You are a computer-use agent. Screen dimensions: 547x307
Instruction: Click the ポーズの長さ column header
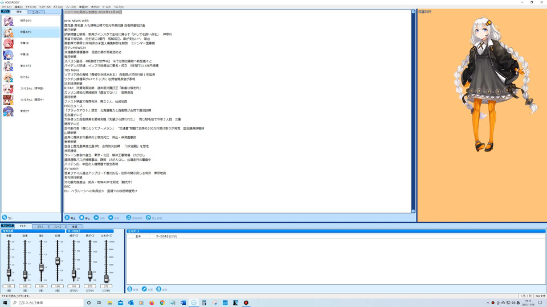(x=166, y=237)
